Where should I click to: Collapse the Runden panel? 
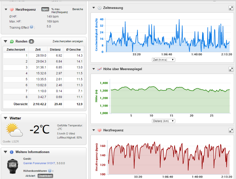(x=6, y=42)
